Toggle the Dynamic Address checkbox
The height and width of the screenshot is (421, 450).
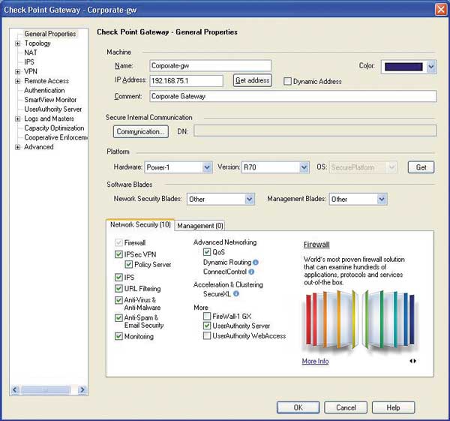pos(287,81)
